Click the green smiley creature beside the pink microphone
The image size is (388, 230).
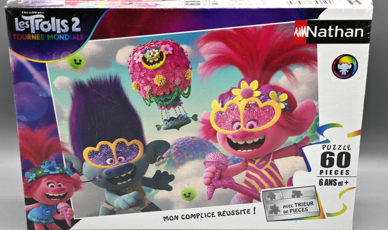tap(189, 194)
